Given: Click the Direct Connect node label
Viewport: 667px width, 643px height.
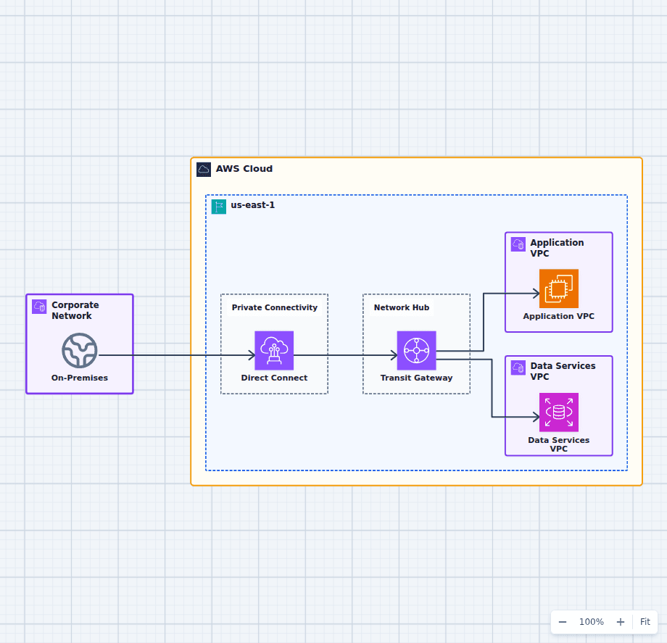Looking at the screenshot, I should [x=274, y=378].
